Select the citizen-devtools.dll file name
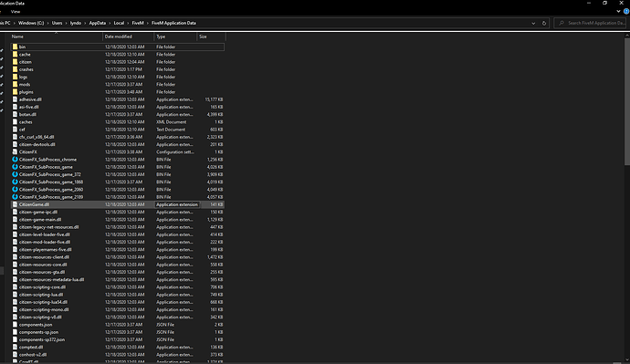The height and width of the screenshot is (364, 630). tap(37, 144)
